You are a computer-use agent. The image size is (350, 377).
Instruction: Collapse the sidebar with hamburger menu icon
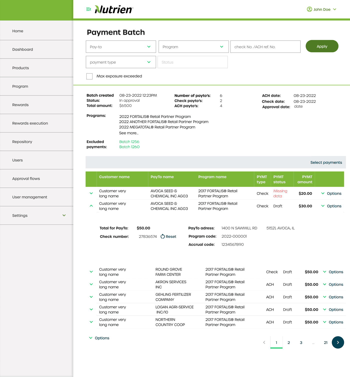coord(88,9)
